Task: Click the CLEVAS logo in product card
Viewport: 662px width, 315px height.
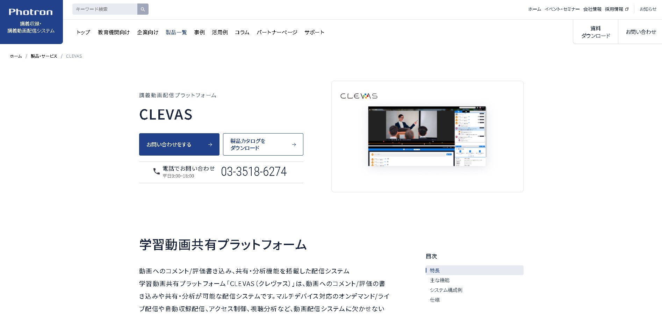Action: pyautogui.click(x=359, y=96)
